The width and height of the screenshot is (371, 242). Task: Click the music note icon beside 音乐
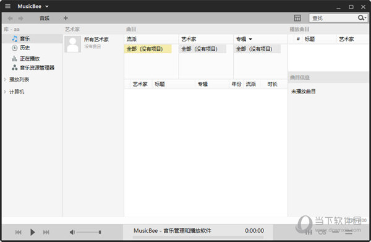[15, 38]
